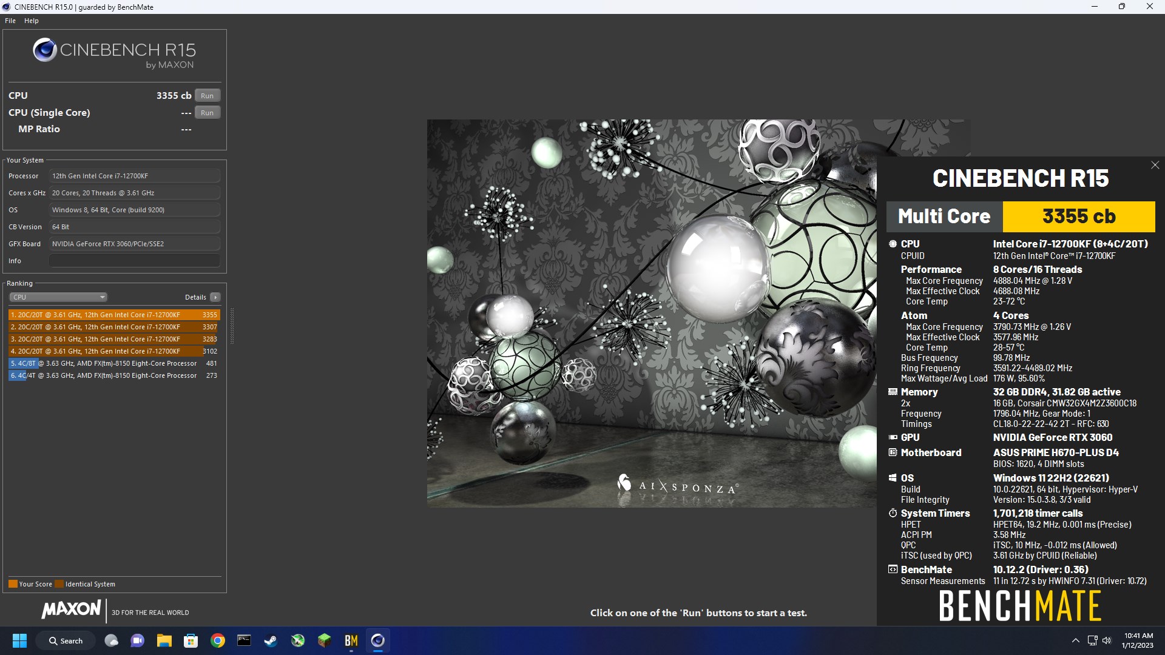Click the ranking panel resize grip

point(232,326)
